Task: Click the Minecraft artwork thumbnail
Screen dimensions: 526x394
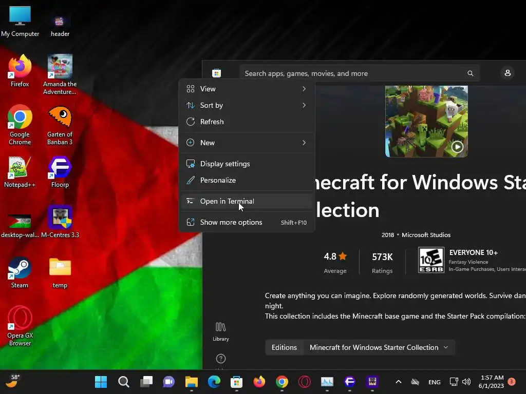Action: tap(426, 121)
